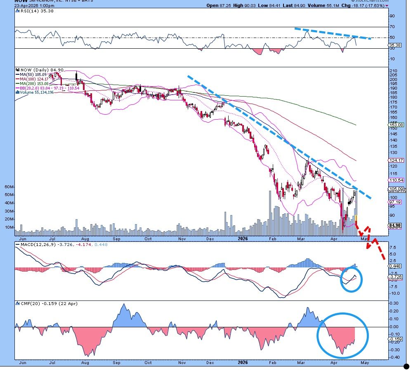Click the large blue circle on CMF panel

coord(342,334)
